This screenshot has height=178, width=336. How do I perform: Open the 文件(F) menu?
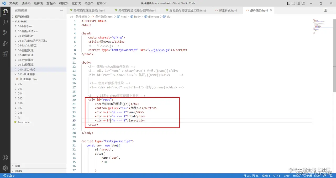coord(14,3)
